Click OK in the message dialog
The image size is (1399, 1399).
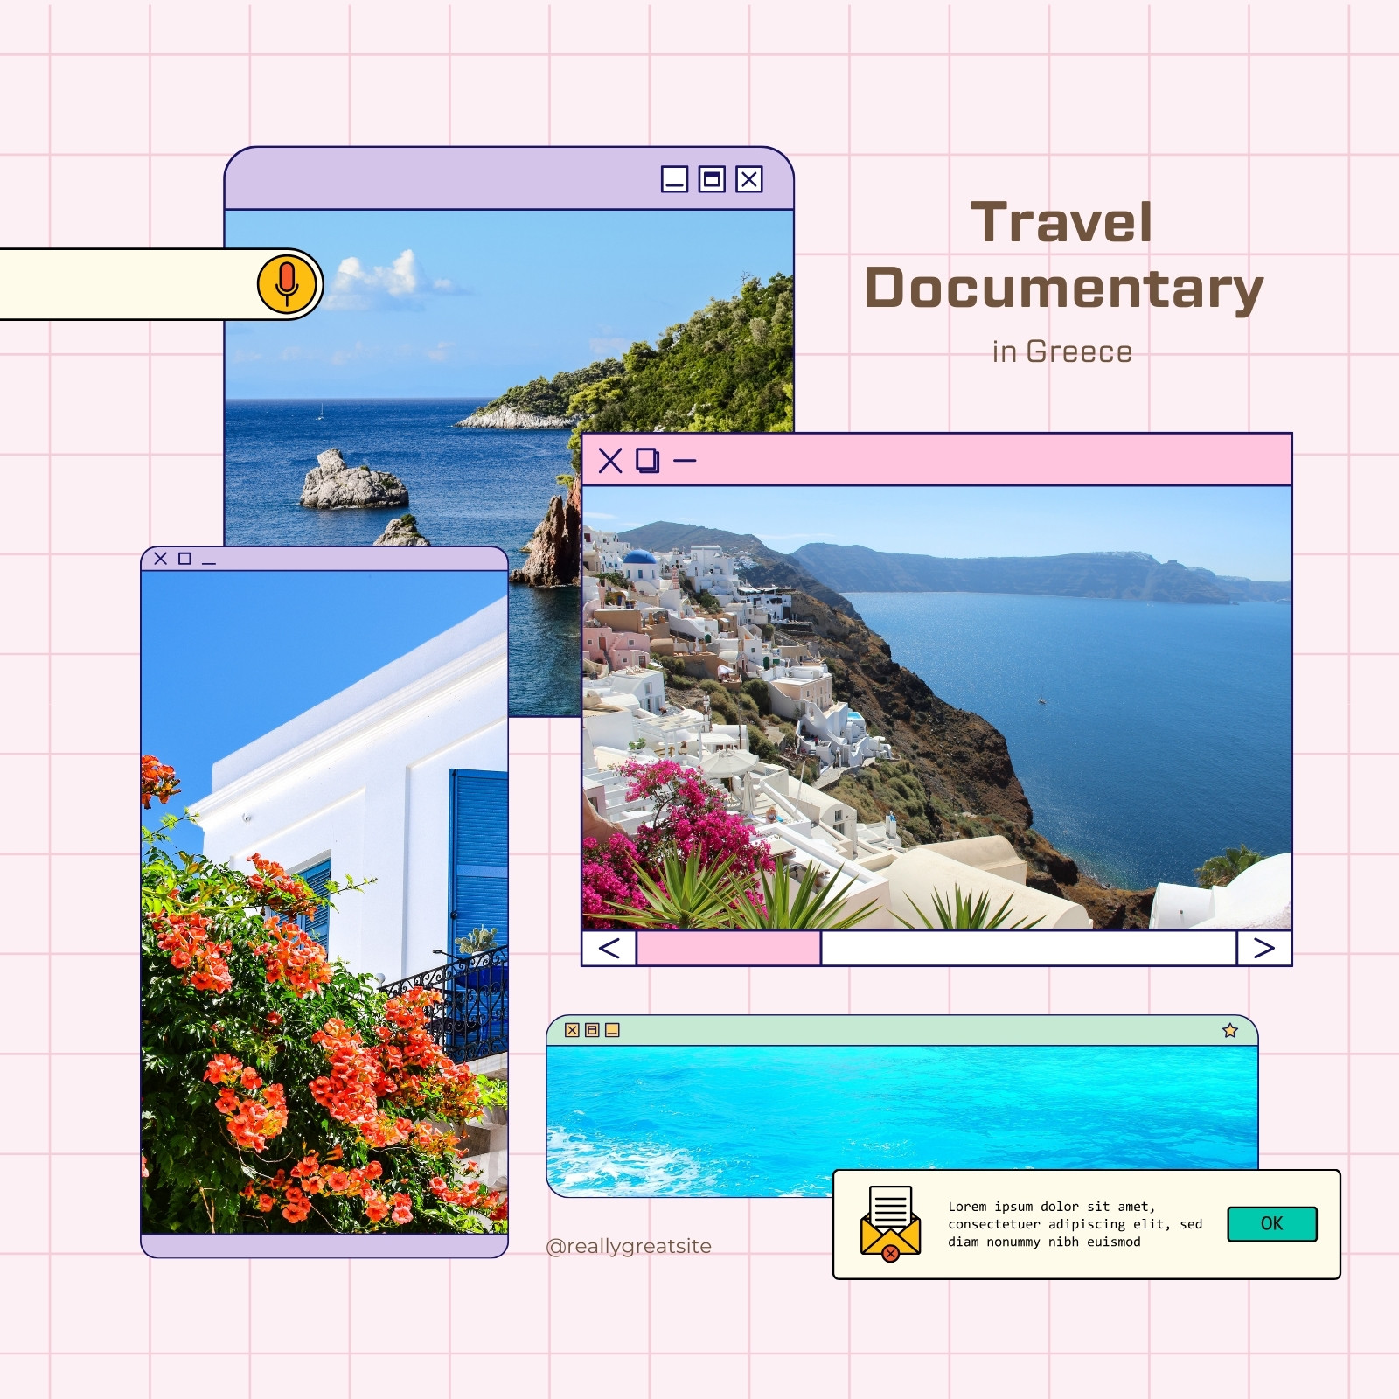pyautogui.click(x=1272, y=1223)
